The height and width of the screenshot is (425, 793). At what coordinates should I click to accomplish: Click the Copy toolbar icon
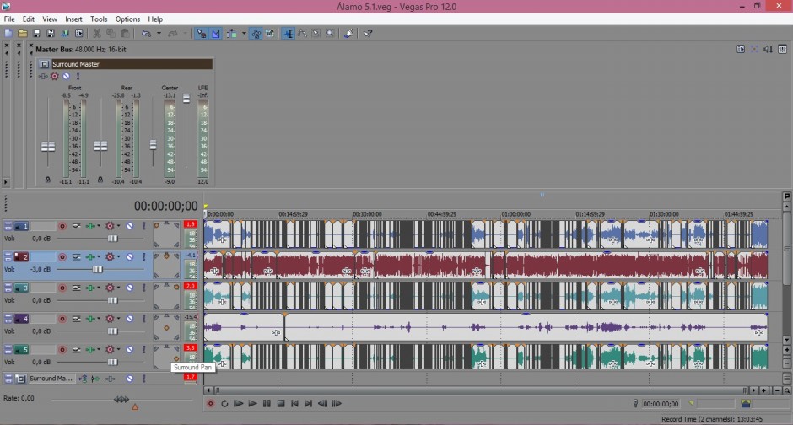111,34
